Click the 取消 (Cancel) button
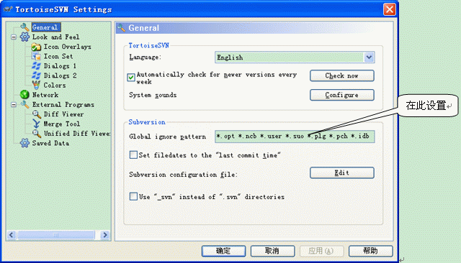Viewport: 461px width, 263px height. point(272,251)
